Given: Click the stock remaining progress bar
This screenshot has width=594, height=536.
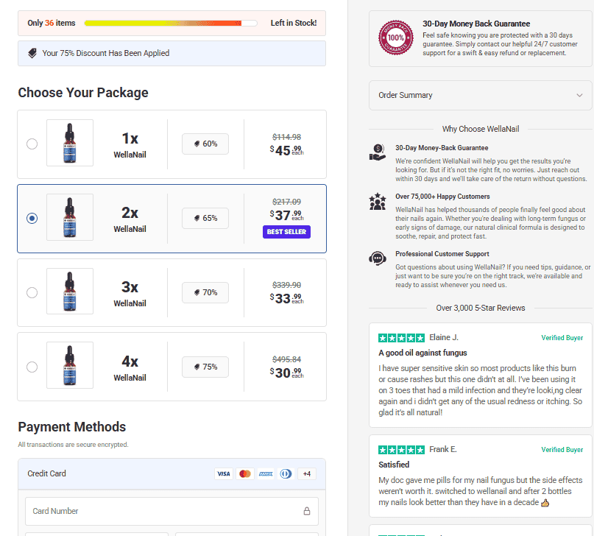Looking at the screenshot, I should pyautogui.click(x=171, y=23).
